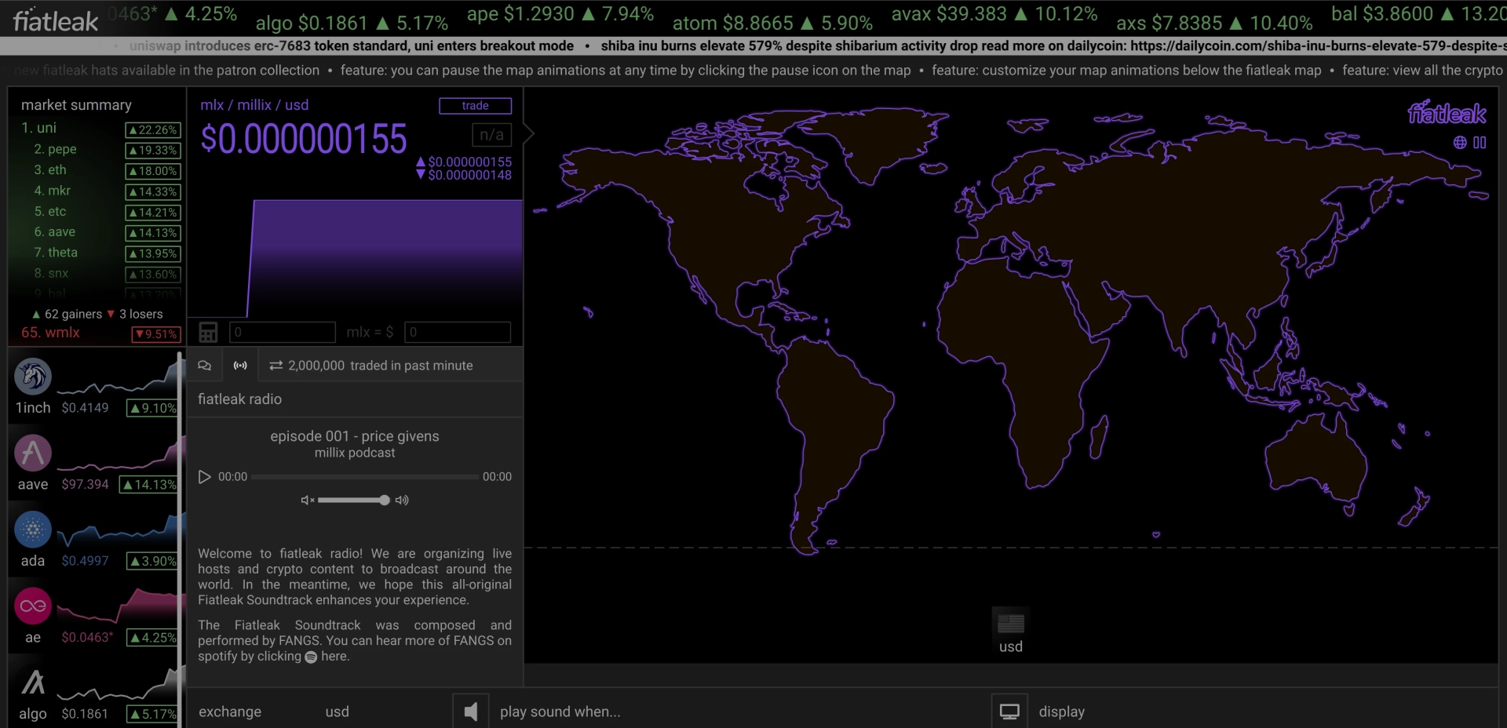Screen dimensions: 1507x728
Task: Click the n/a box beside the price
Action: [x=492, y=135]
